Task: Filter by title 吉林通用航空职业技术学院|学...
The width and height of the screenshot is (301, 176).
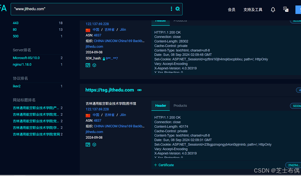Action: (x=36, y=128)
